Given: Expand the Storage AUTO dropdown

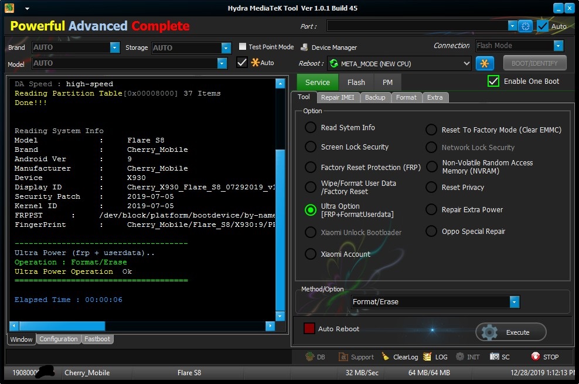Looking at the screenshot, I should [x=226, y=47].
